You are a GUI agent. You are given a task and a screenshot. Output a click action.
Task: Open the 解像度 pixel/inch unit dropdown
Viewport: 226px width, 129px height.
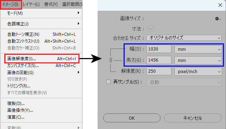click(x=198, y=71)
